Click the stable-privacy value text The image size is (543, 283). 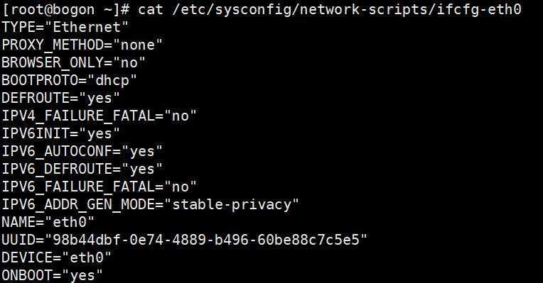(232, 204)
